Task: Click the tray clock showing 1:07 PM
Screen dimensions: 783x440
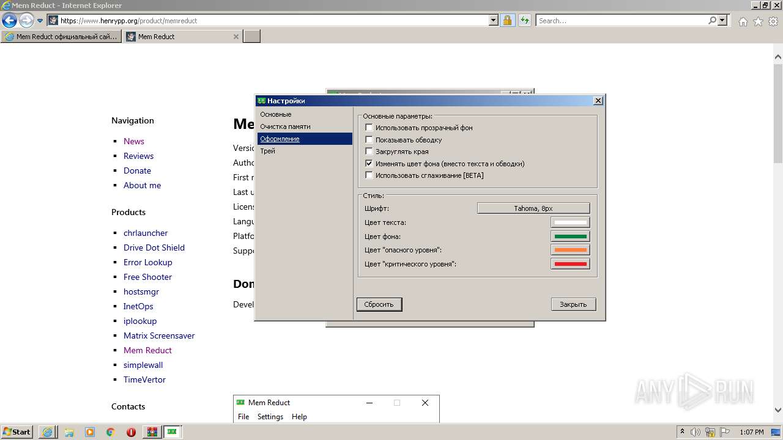Action: coord(752,432)
